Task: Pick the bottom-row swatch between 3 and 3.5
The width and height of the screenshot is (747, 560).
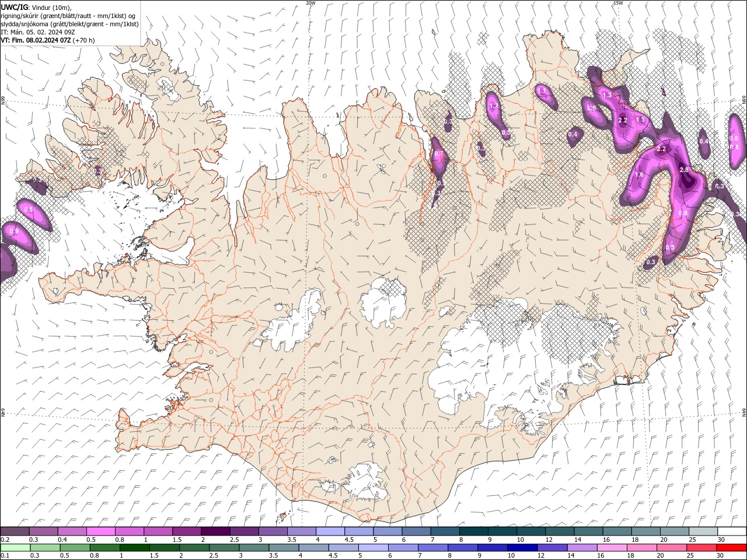Action: [254, 548]
